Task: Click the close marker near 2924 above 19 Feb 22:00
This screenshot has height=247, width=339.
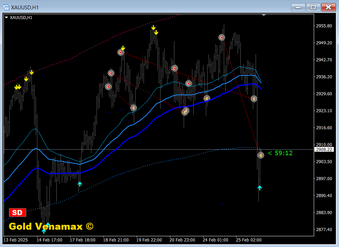Action: coord(134,108)
